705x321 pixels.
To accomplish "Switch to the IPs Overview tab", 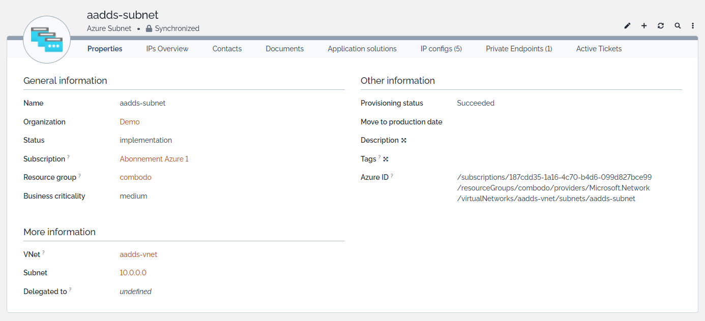I will [x=167, y=49].
